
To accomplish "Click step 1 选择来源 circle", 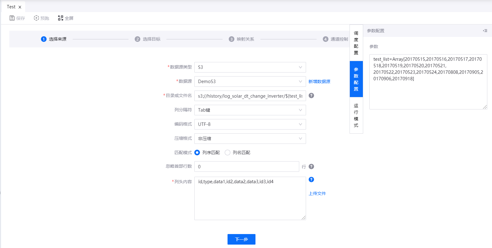I will point(44,39).
